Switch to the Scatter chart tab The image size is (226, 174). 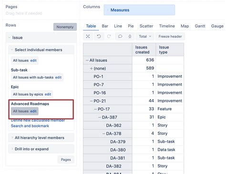[x=146, y=26]
